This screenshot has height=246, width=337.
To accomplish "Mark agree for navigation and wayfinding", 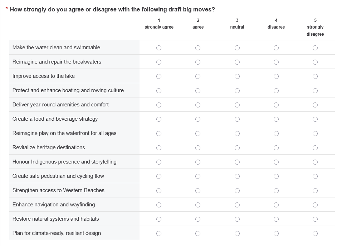I will click(x=198, y=205).
